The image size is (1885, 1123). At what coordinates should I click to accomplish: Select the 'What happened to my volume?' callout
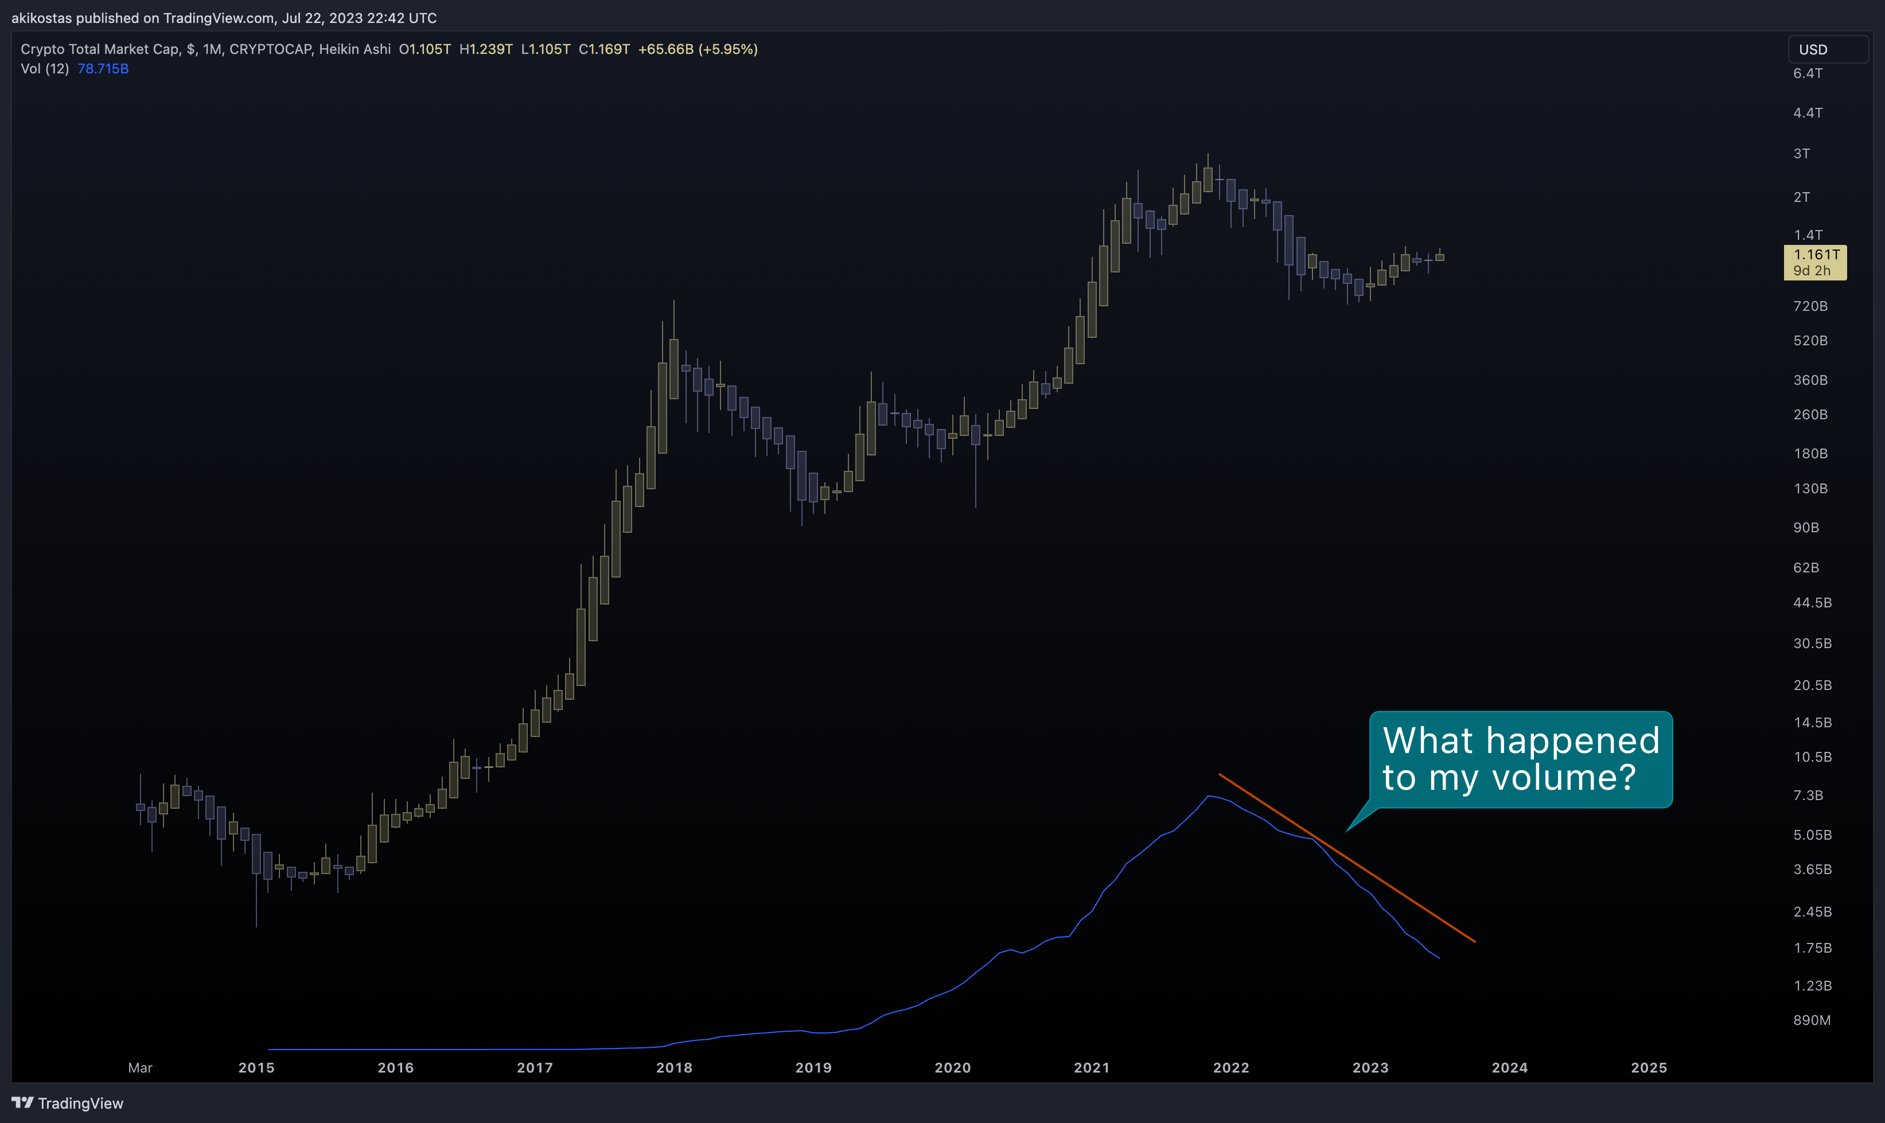pyautogui.click(x=1521, y=759)
